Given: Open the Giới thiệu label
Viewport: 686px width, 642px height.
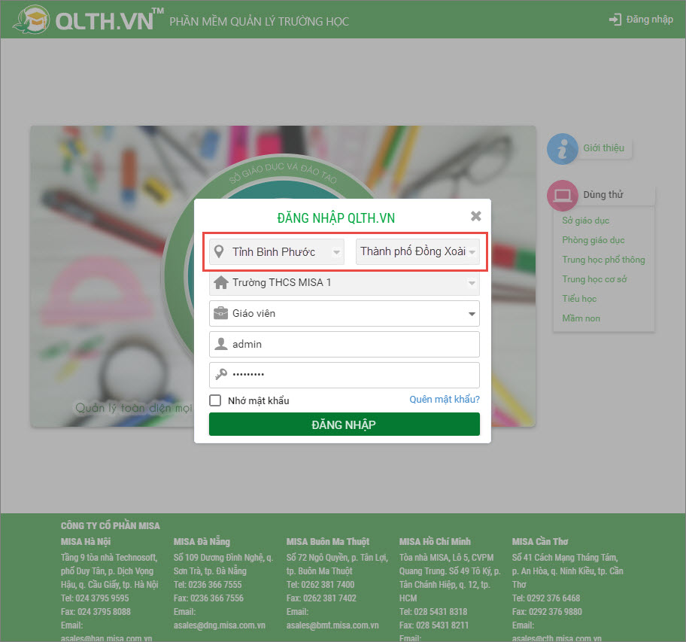Looking at the screenshot, I should [x=604, y=148].
